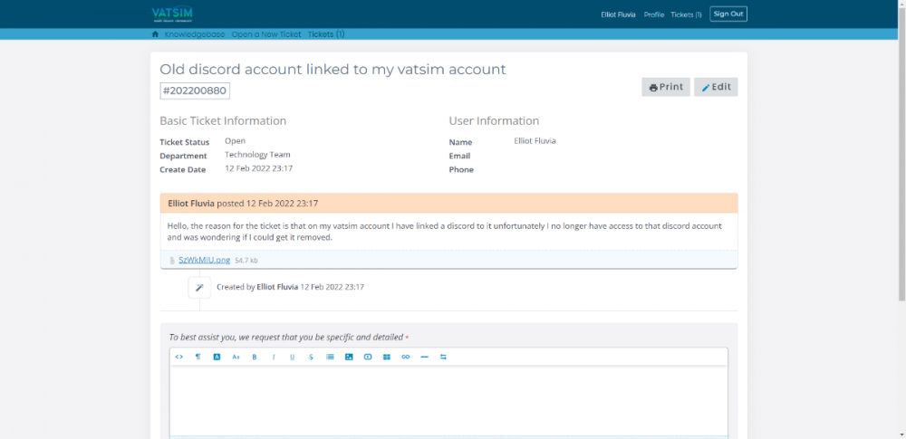Toggle HTML source code view in editor
This screenshot has width=906, height=439.
pos(179,357)
